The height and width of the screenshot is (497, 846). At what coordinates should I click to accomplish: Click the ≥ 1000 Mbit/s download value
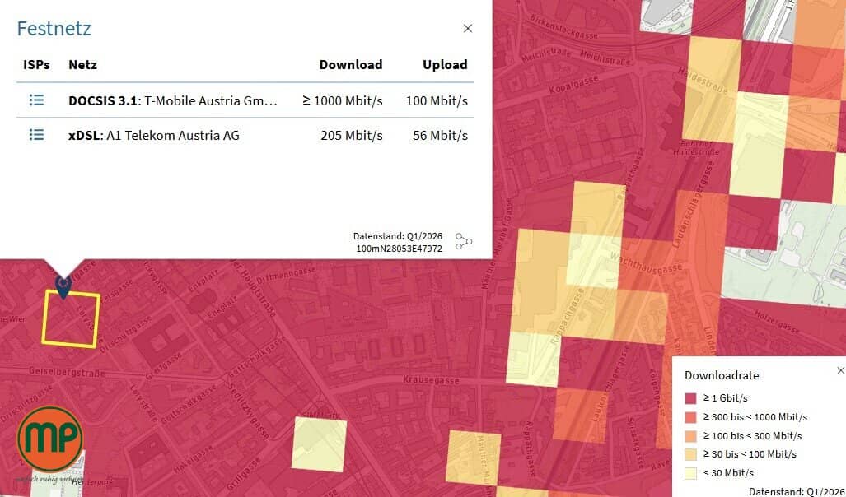(x=343, y=101)
